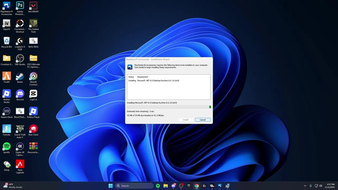The width and height of the screenshot is (338, 190).
Task: Select the Steam desktop icon
Action: pyautogui.click(x=20, y=78)
